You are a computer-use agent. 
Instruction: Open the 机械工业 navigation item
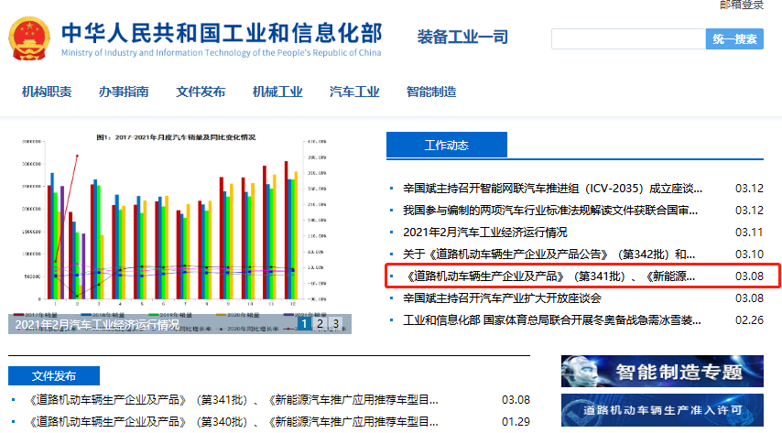point(277,92)
